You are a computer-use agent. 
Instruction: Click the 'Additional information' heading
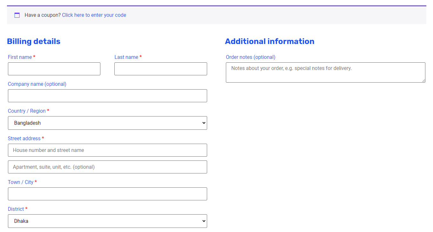[x=270, y=41]
